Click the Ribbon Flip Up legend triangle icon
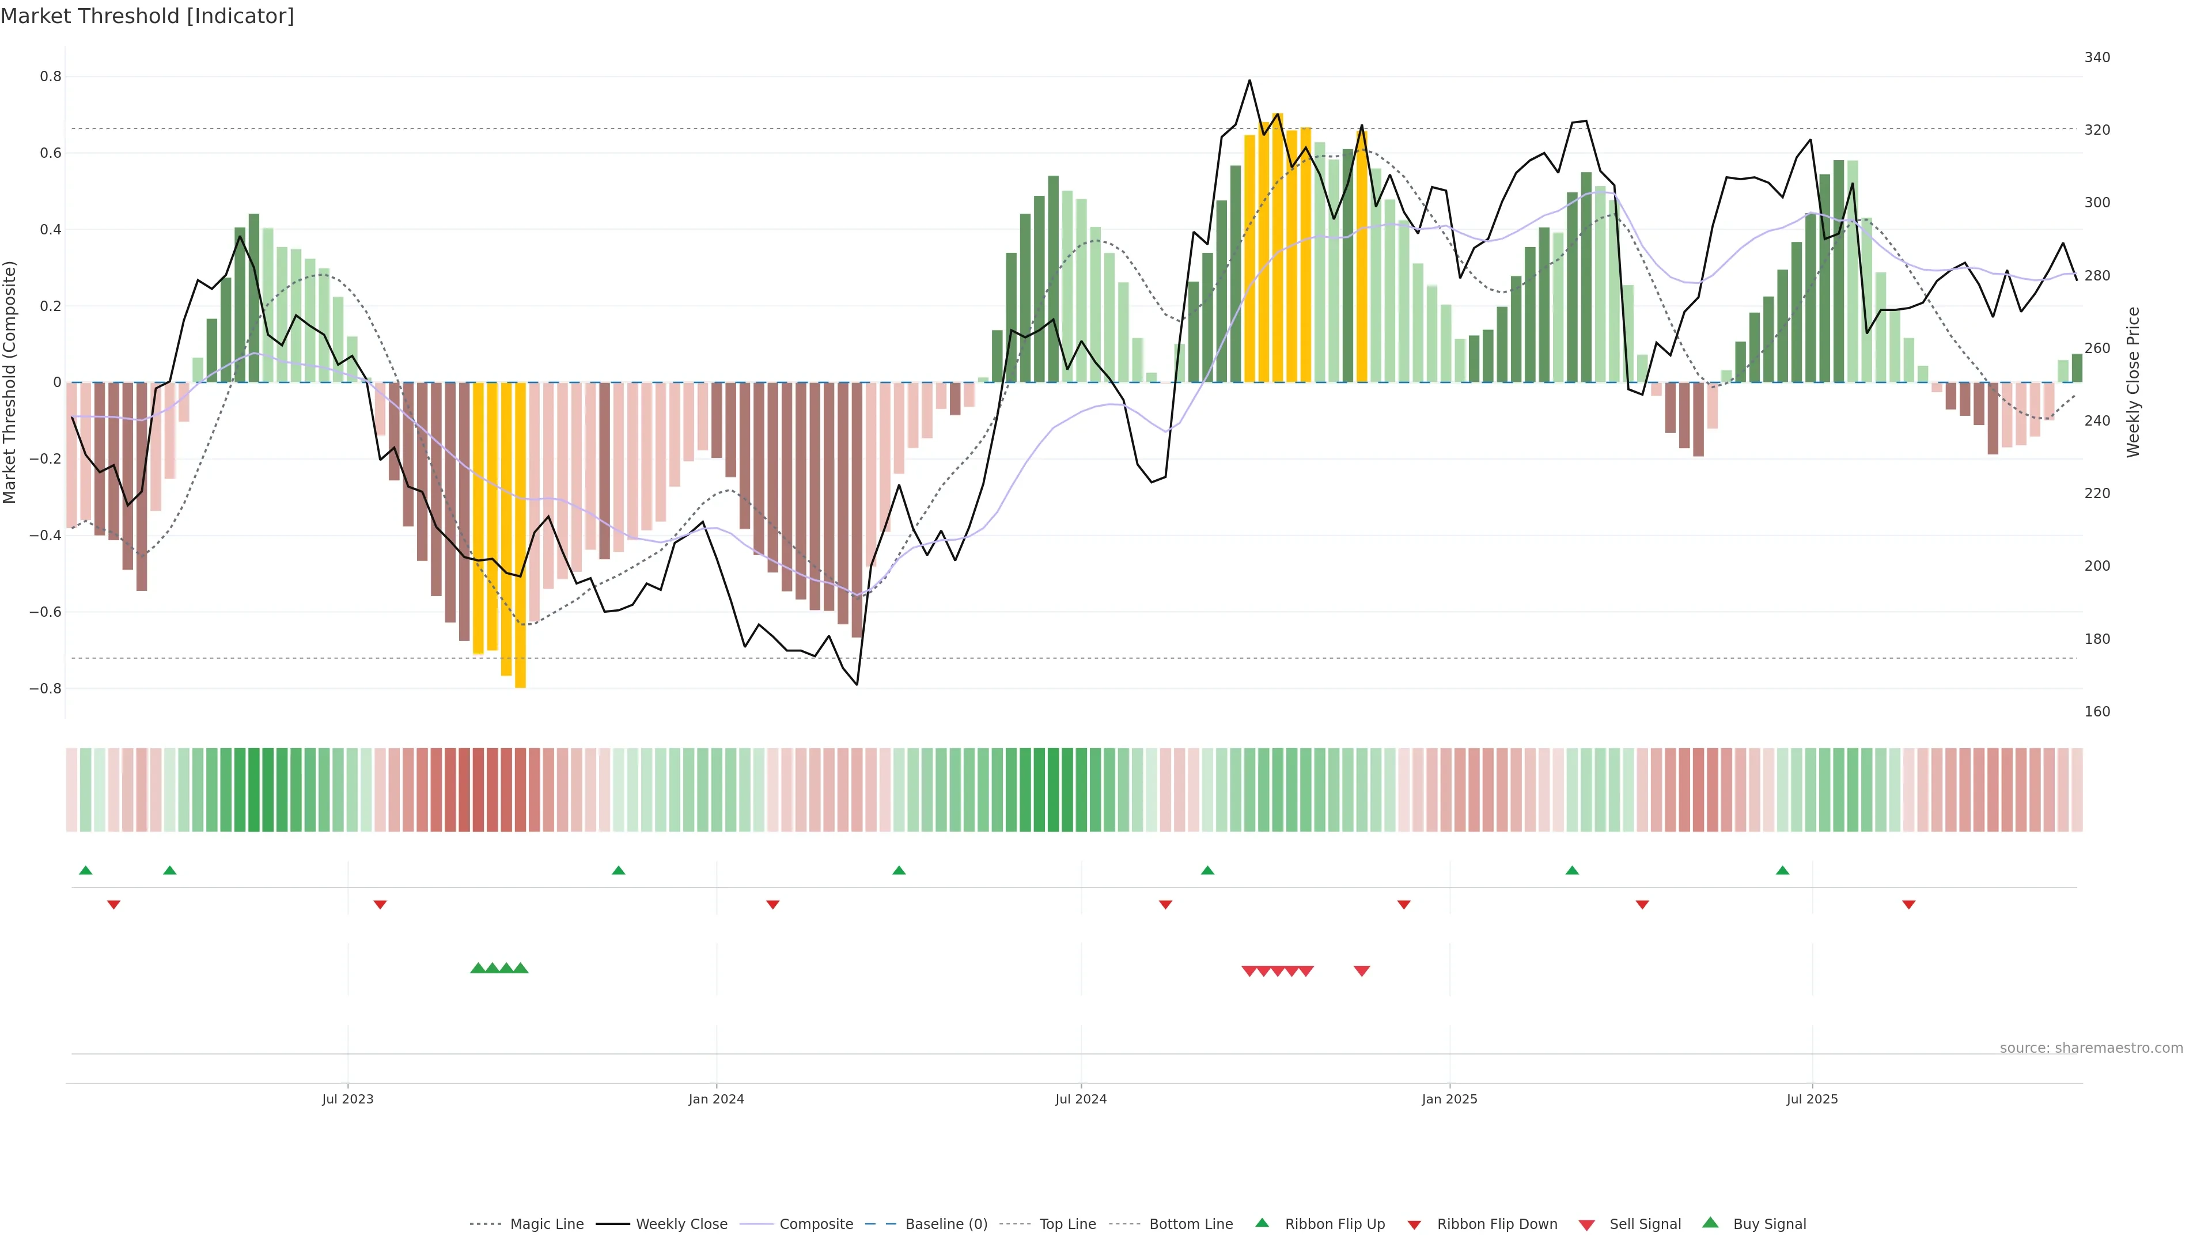Image resolution: width=2212 pixels, height=1244 pixels. (x=1262, y=1223)
